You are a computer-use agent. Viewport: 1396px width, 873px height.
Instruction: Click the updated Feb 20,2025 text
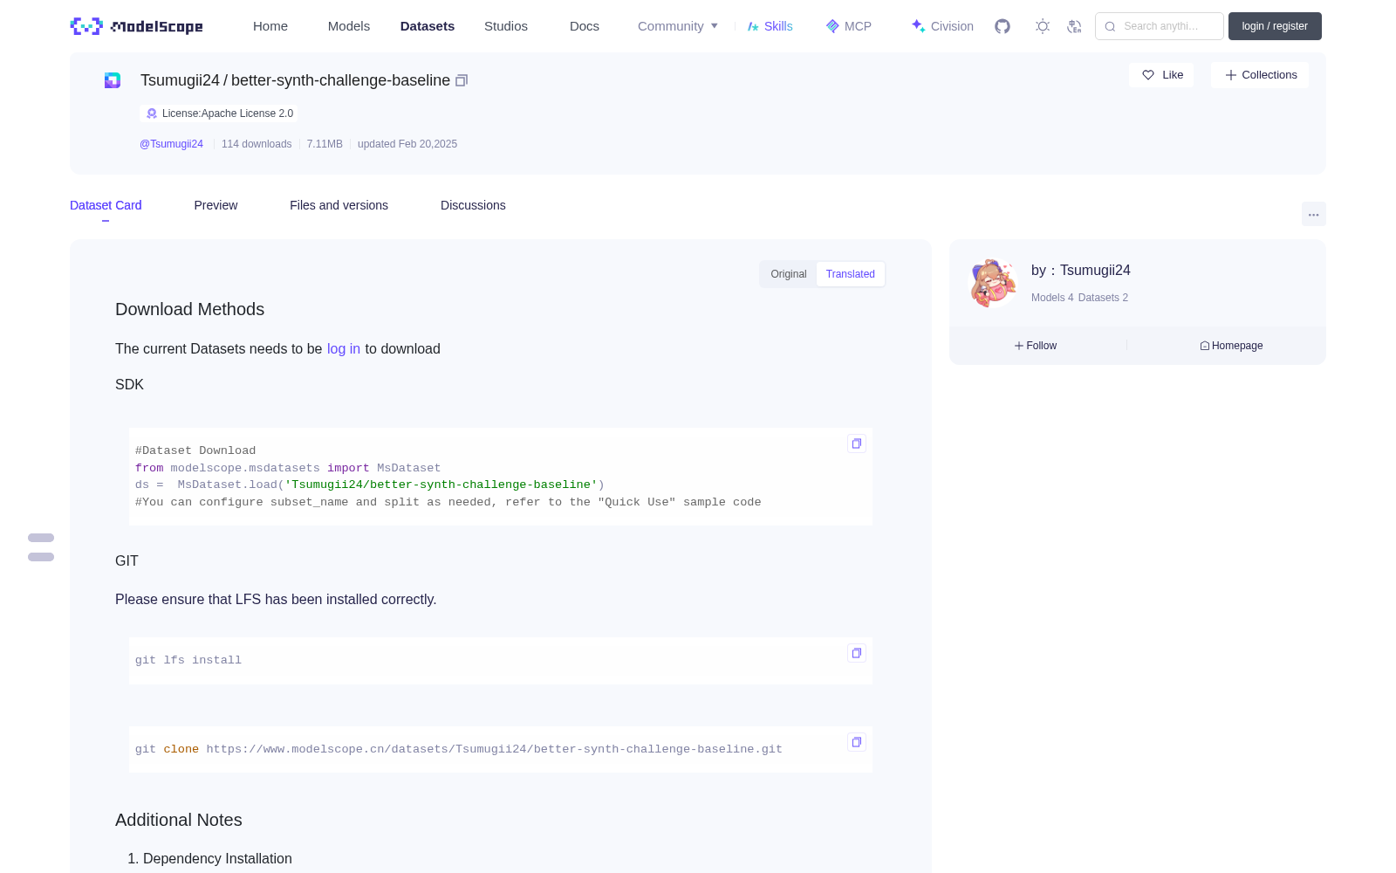[407, 144]
